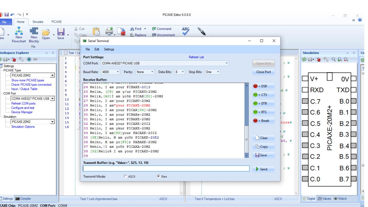Open COM Port dropdown in Workspace Explorer
The height and width of the screenshot is (207, 368).
pyautogui.click(x=52, y=99)
